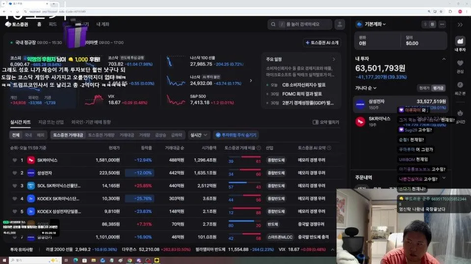Go to 피드 in top navigation
The width and height of the screenshot is (471, 264).
point(52,24)
